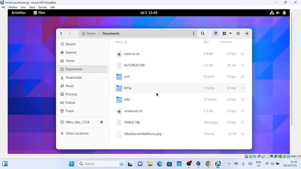
Task: Go back with the Files back arrow
Action: [61, 33]
